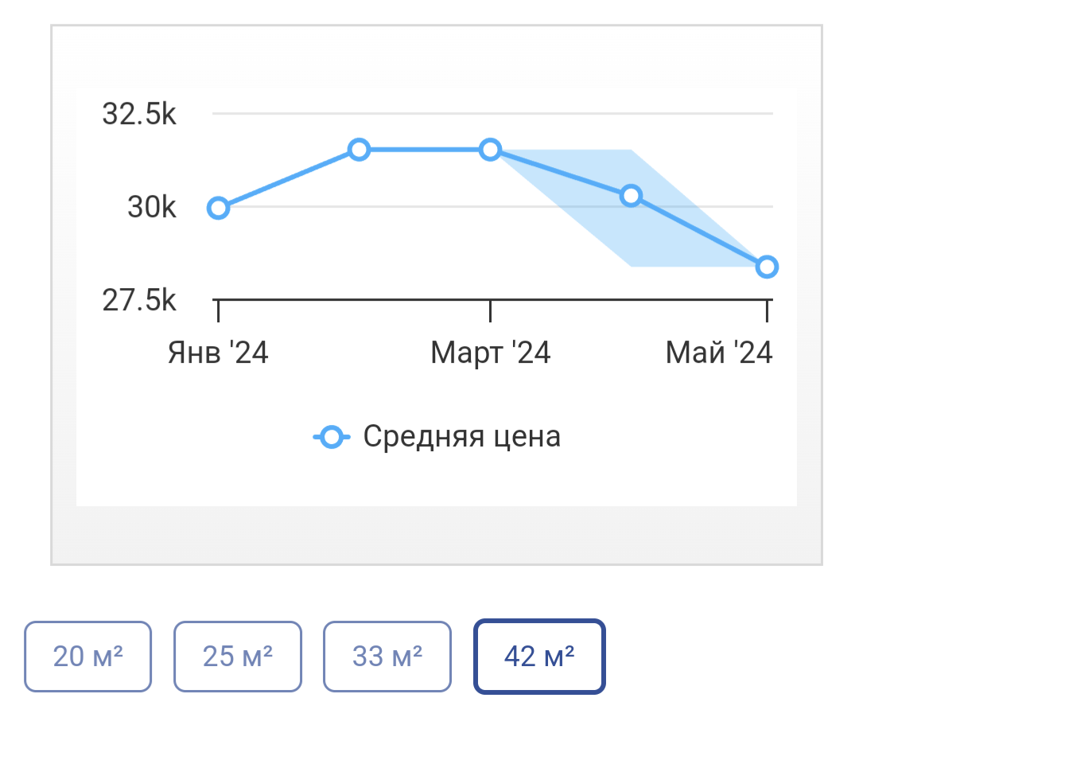Switch to the 33 м² area option
This screenshot has height=764, width=1069.
387,657
